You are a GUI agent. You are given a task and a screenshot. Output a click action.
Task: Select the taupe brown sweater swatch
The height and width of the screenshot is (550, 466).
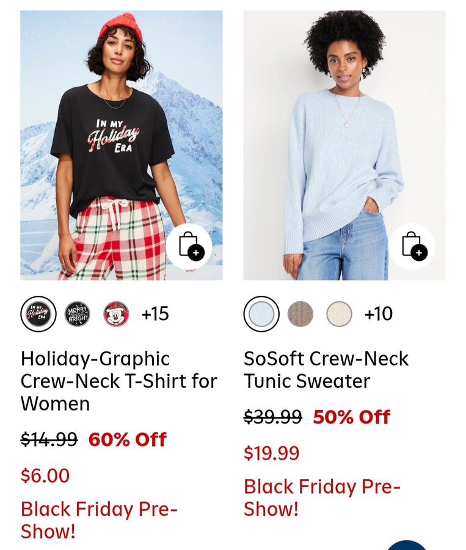300,313
